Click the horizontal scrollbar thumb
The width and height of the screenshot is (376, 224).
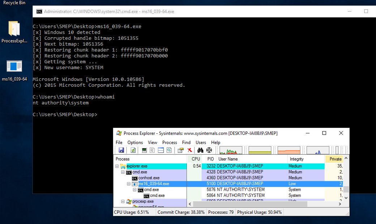pyautogui.click(x=250, y=204)
